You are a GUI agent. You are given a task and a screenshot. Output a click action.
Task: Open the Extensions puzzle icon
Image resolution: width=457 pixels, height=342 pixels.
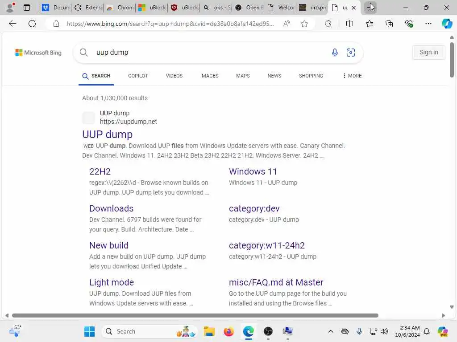tap(328, 24)
